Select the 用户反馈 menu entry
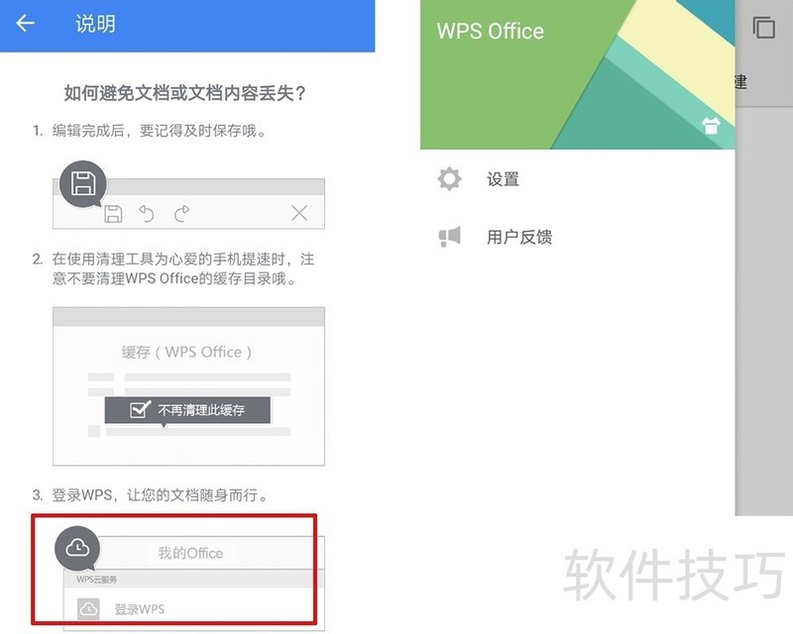 519,237
